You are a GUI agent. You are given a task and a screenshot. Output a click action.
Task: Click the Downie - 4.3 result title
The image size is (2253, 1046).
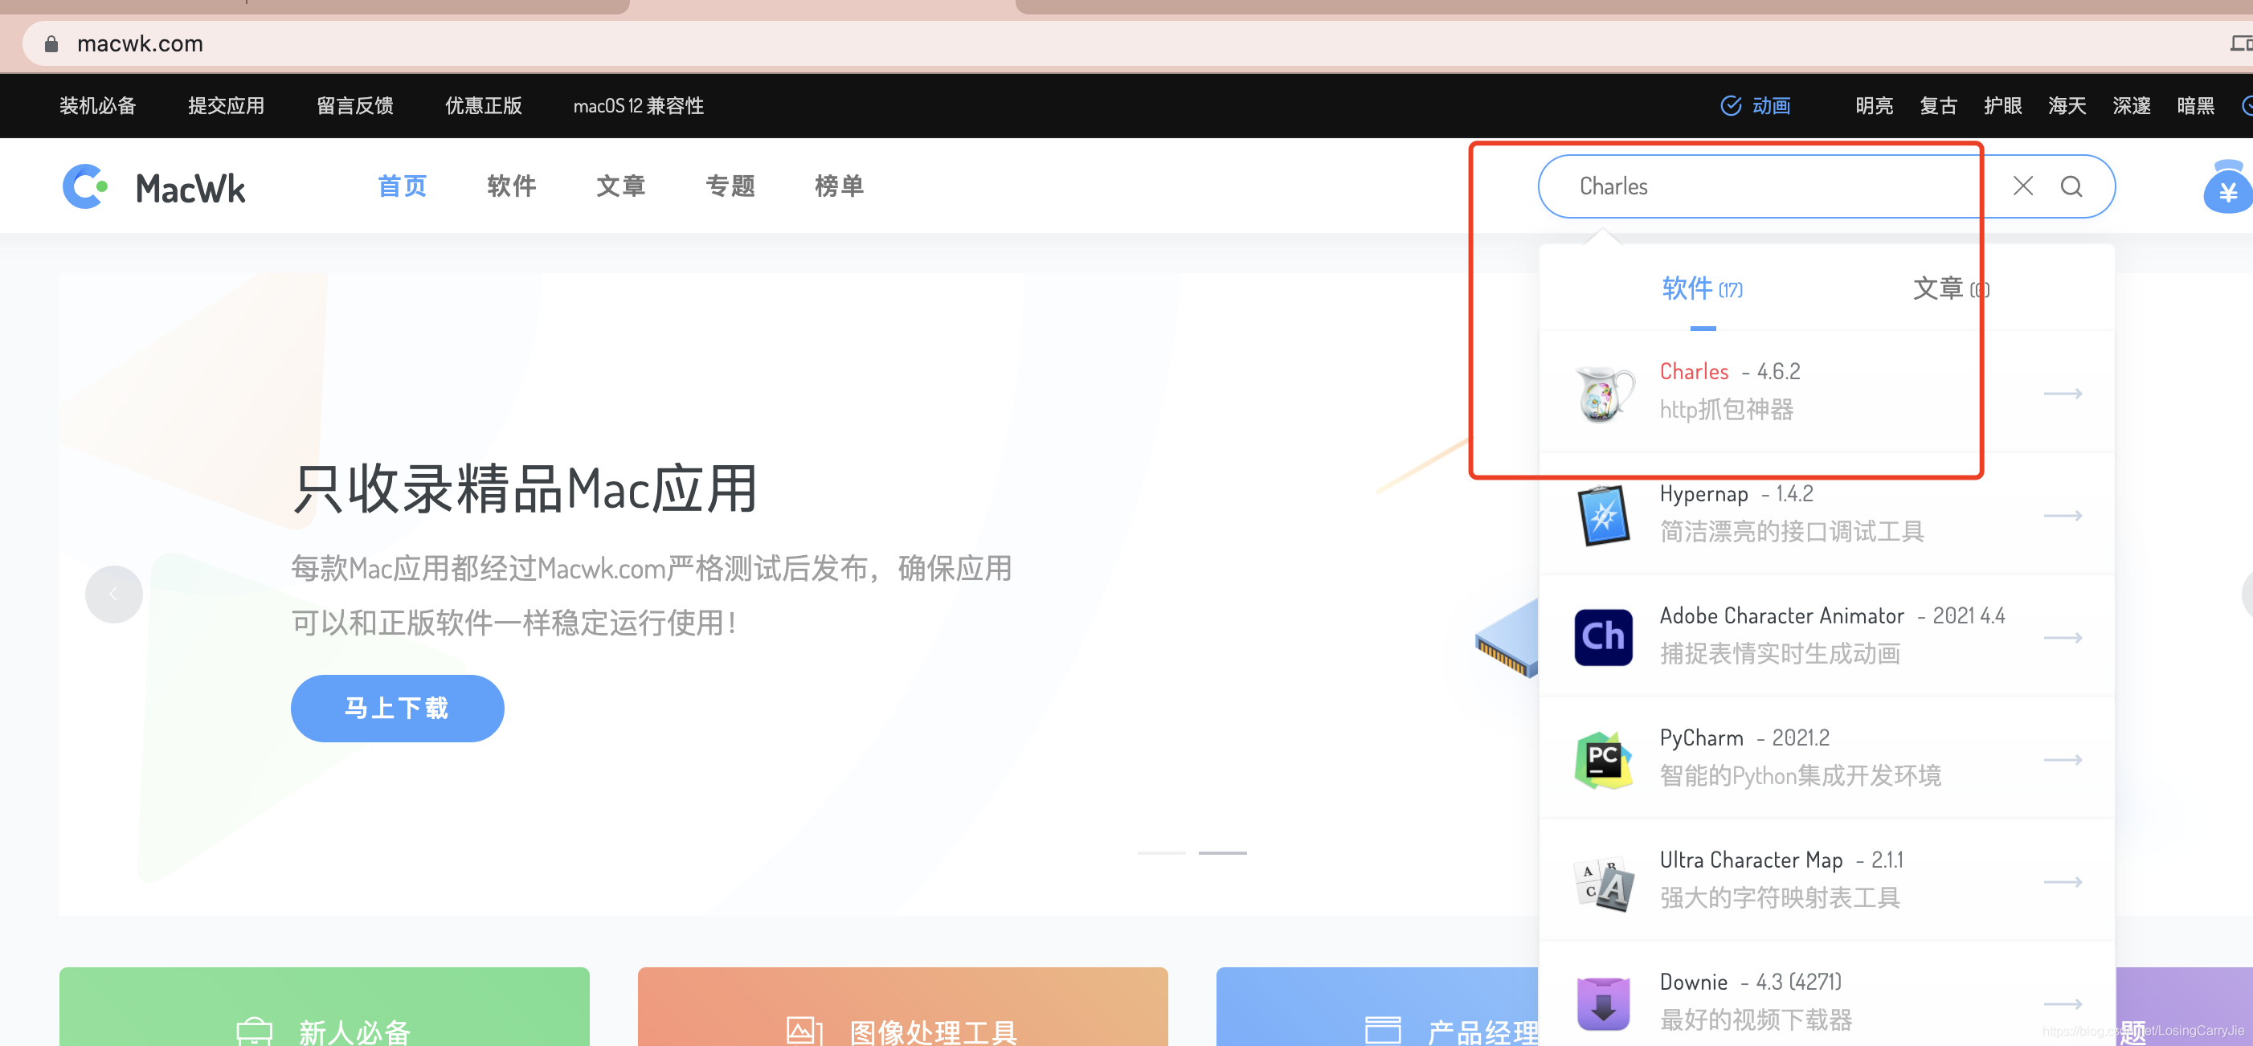(x=1751, y=983)
